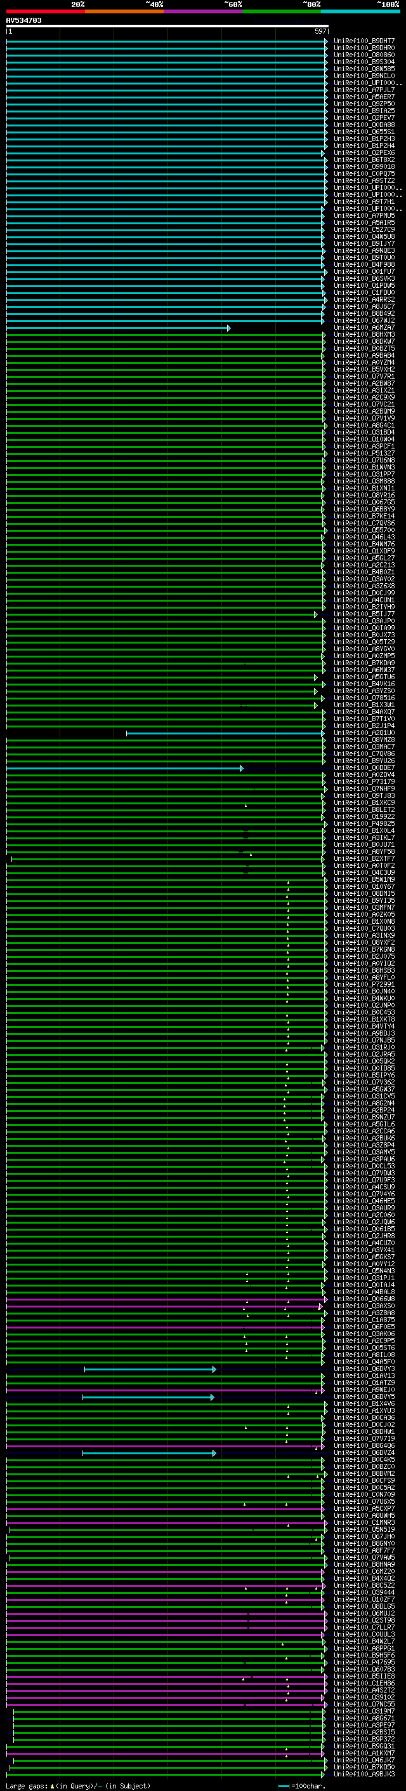Click label UniRef100_A4RRS2
Image resolution: width=406 pixels, height=1791 pixels.
(x=364, y=300)
